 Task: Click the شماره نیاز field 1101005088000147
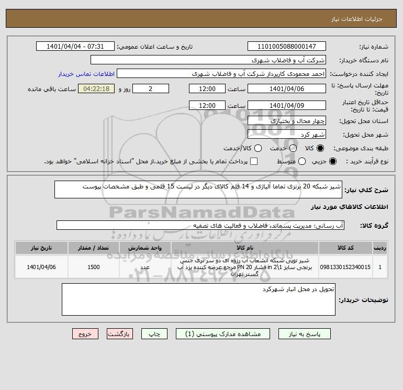pyautogui.click(x=287, y=47)
